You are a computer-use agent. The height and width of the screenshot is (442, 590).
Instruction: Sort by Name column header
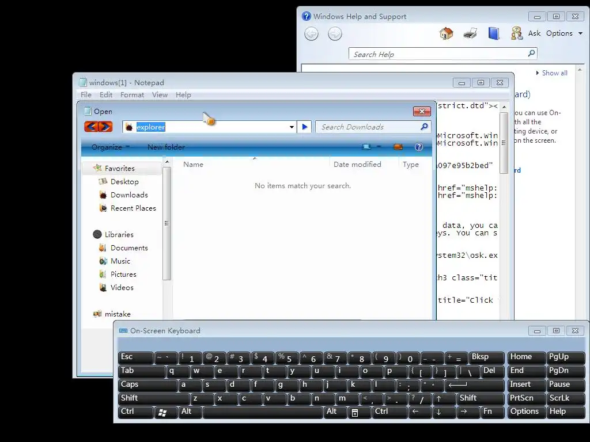[x=193, y=164]
